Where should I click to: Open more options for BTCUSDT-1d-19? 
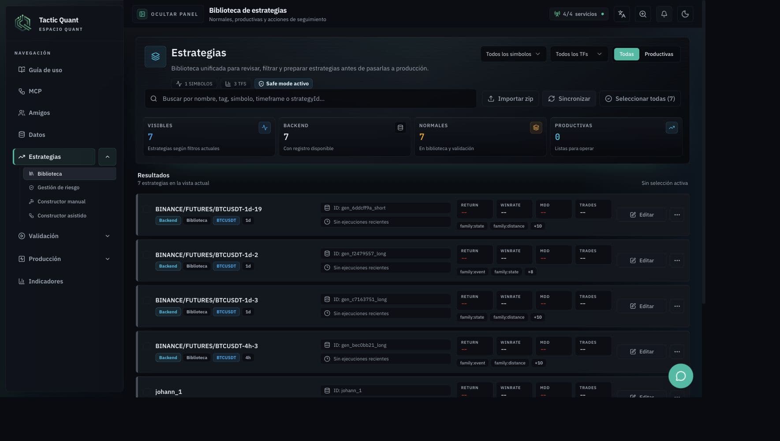pos(677,215)
